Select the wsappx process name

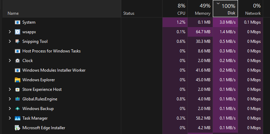(29, 32)
